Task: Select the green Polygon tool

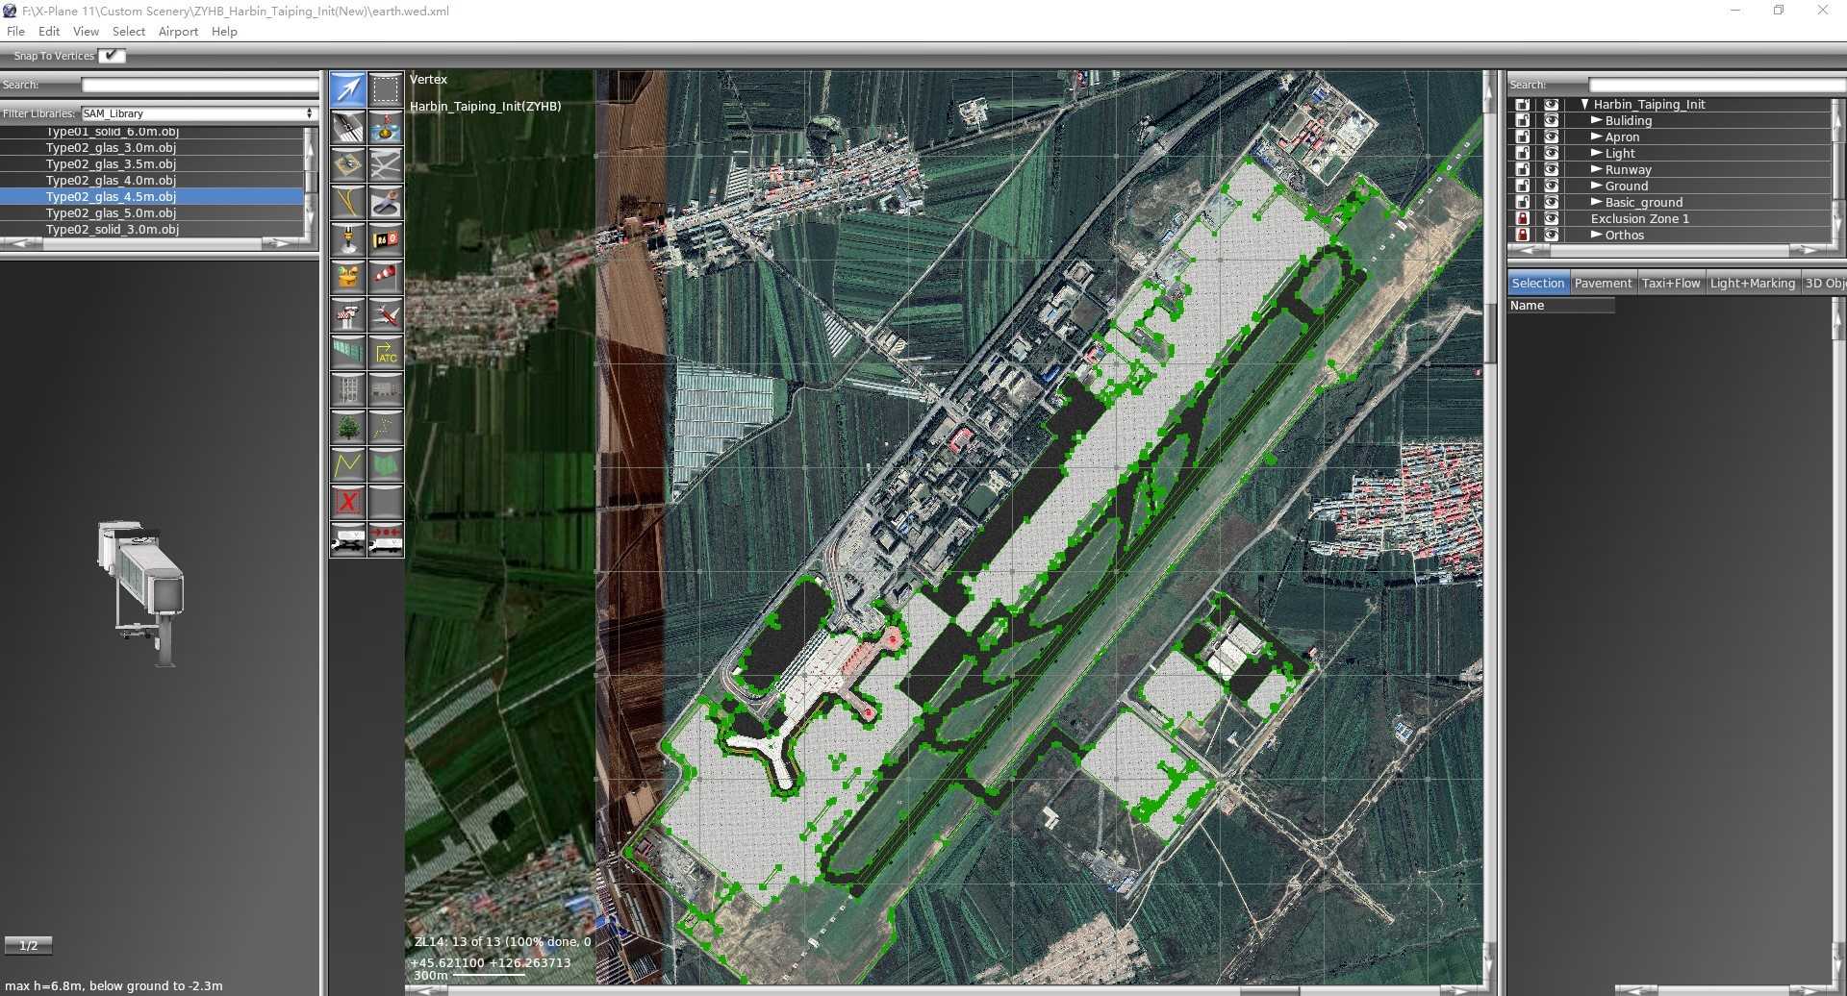Action: coord(385,464)
